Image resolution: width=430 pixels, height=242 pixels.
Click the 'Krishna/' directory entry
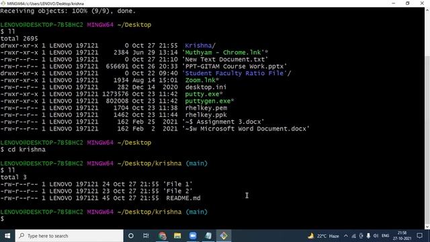200,46
